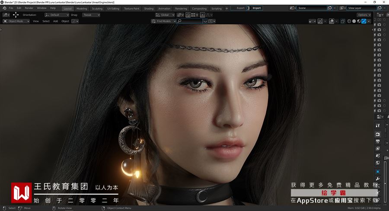Open the Render menu
The height and width of the screenshot is (211, 389).
tap(29, 8)
